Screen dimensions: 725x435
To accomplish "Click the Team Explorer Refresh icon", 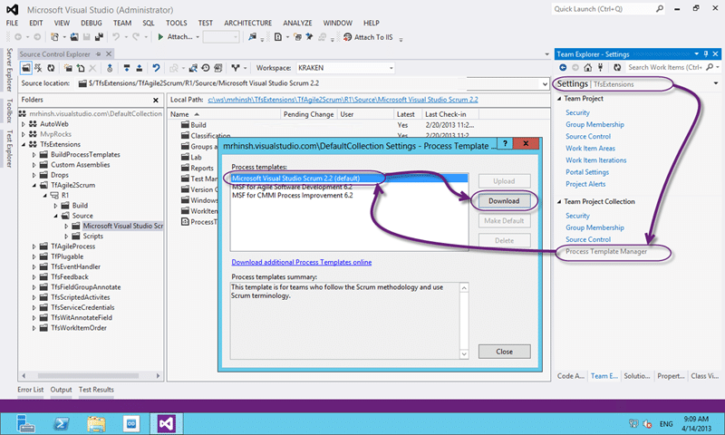I will (617, 67).
